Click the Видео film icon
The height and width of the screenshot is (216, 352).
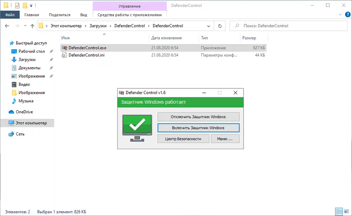click(x=14, y=84)
